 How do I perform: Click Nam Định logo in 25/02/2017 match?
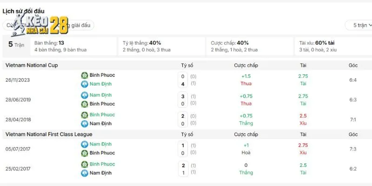[85, 173]
